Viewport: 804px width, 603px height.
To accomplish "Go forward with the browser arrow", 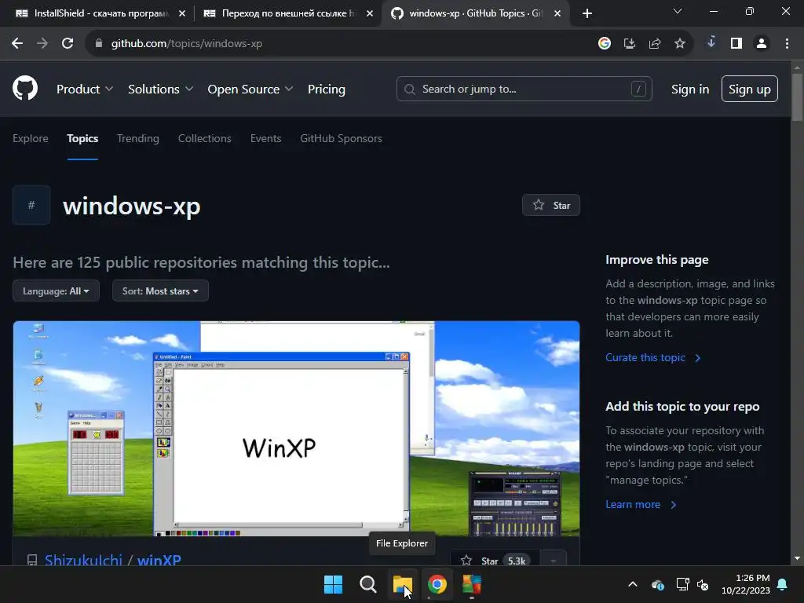I will pos(42,44).
